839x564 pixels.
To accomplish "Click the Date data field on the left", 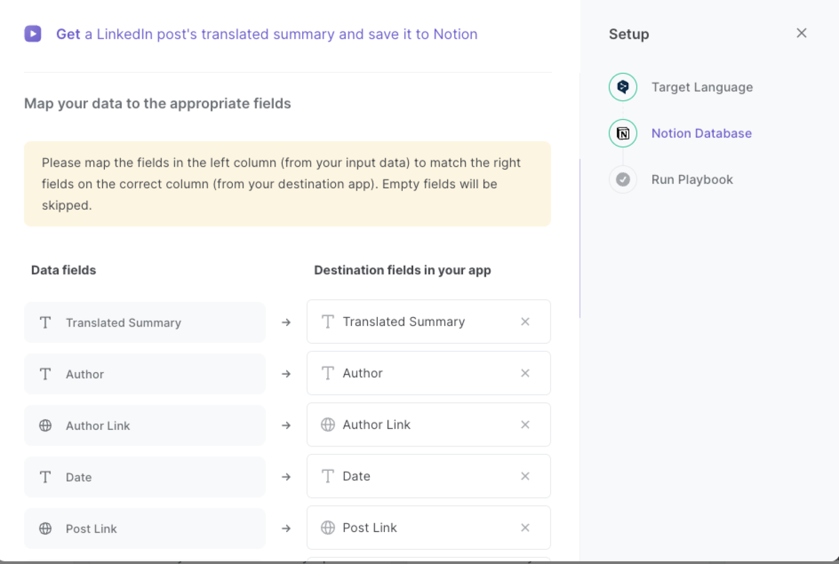I will tap(145, 477).
